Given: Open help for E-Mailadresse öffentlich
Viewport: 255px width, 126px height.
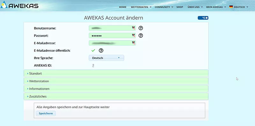Looking at the screenshot, I should (101, 50).
